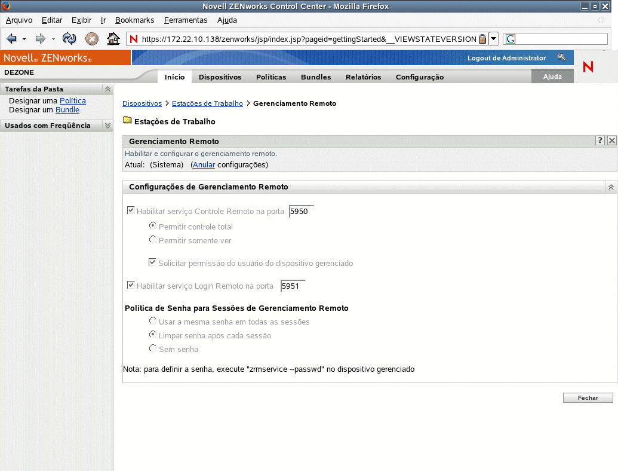
Task: Collapse the Tarefas da Pasta panel
Action: [x=107, y=89]
